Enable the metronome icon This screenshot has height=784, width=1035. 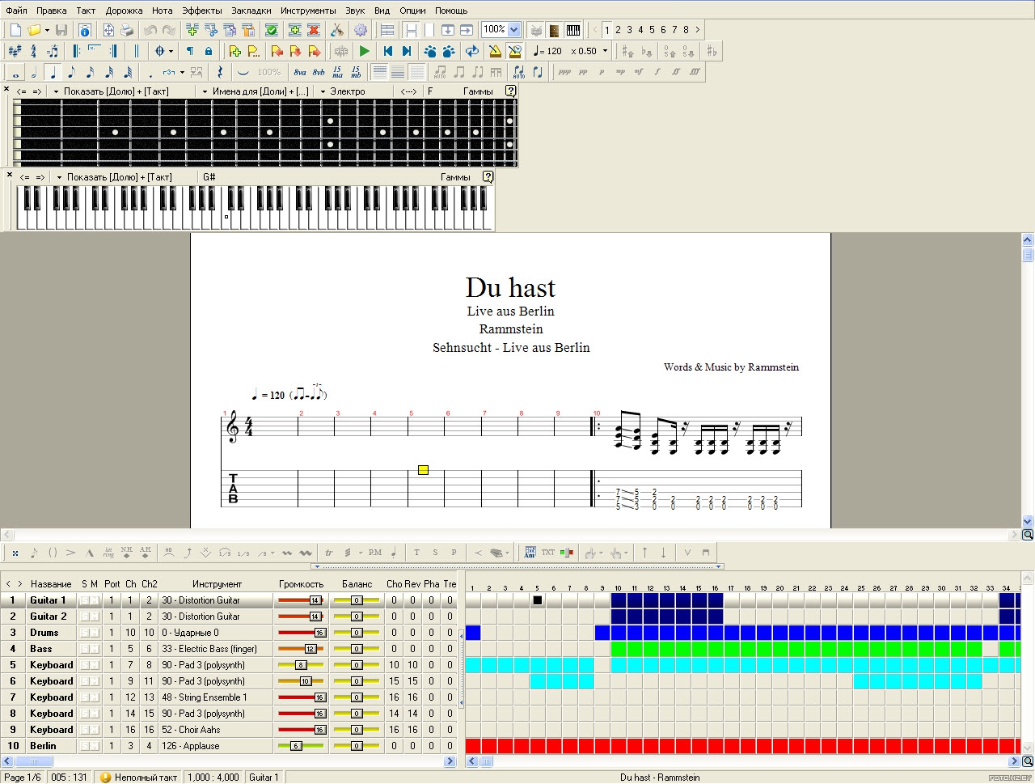[495, 51]
